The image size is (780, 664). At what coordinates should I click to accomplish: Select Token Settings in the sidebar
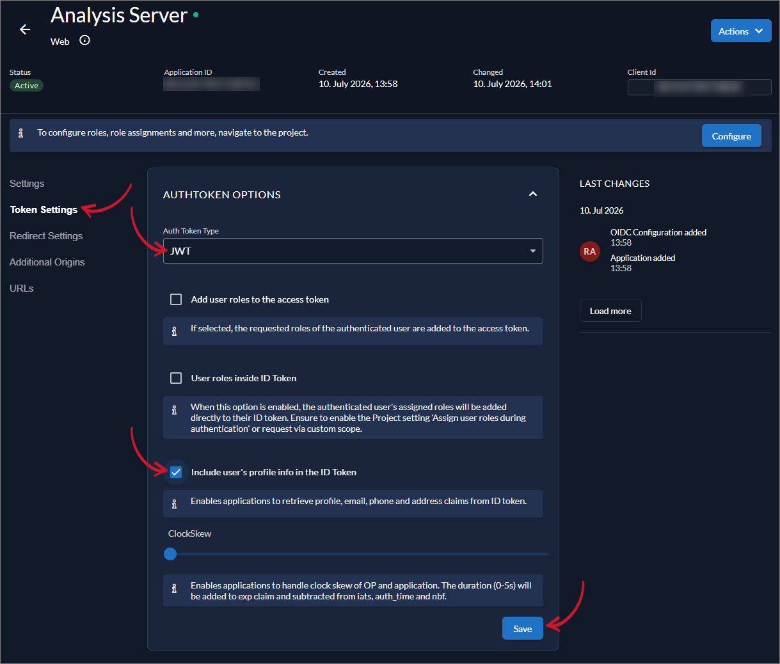[x=44, y=210]
